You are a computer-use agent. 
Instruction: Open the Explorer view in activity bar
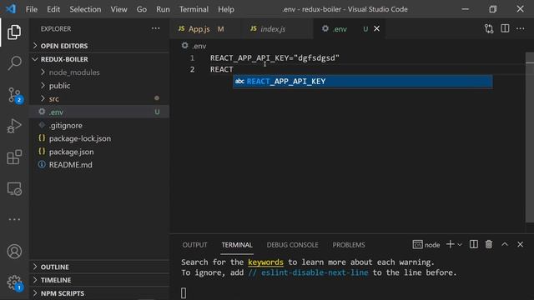[x=14, y=32]
